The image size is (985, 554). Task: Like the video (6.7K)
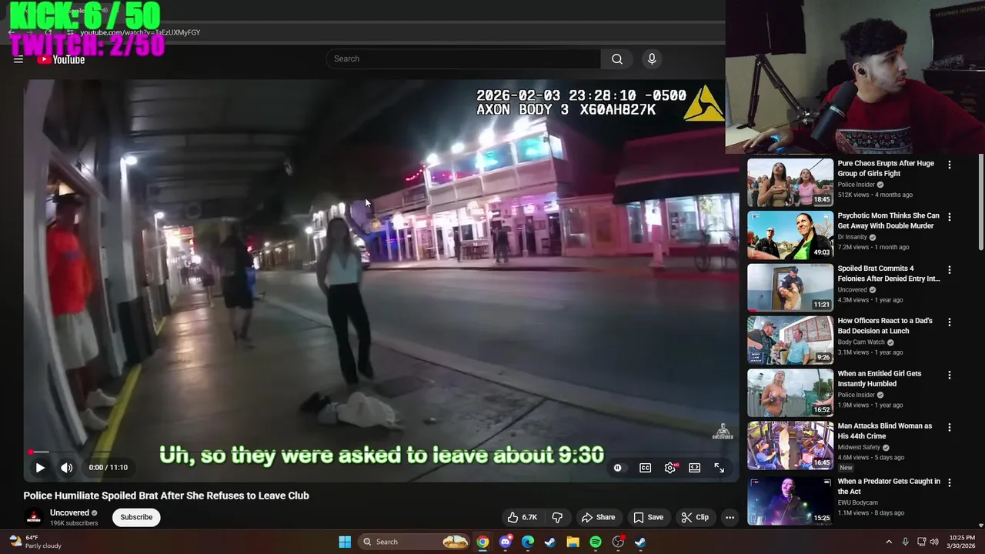522,517
